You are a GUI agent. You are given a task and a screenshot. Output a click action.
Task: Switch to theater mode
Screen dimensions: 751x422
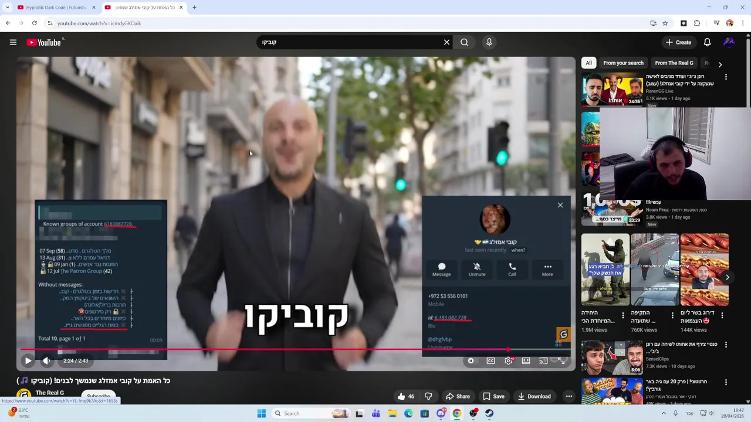point(526,361)
